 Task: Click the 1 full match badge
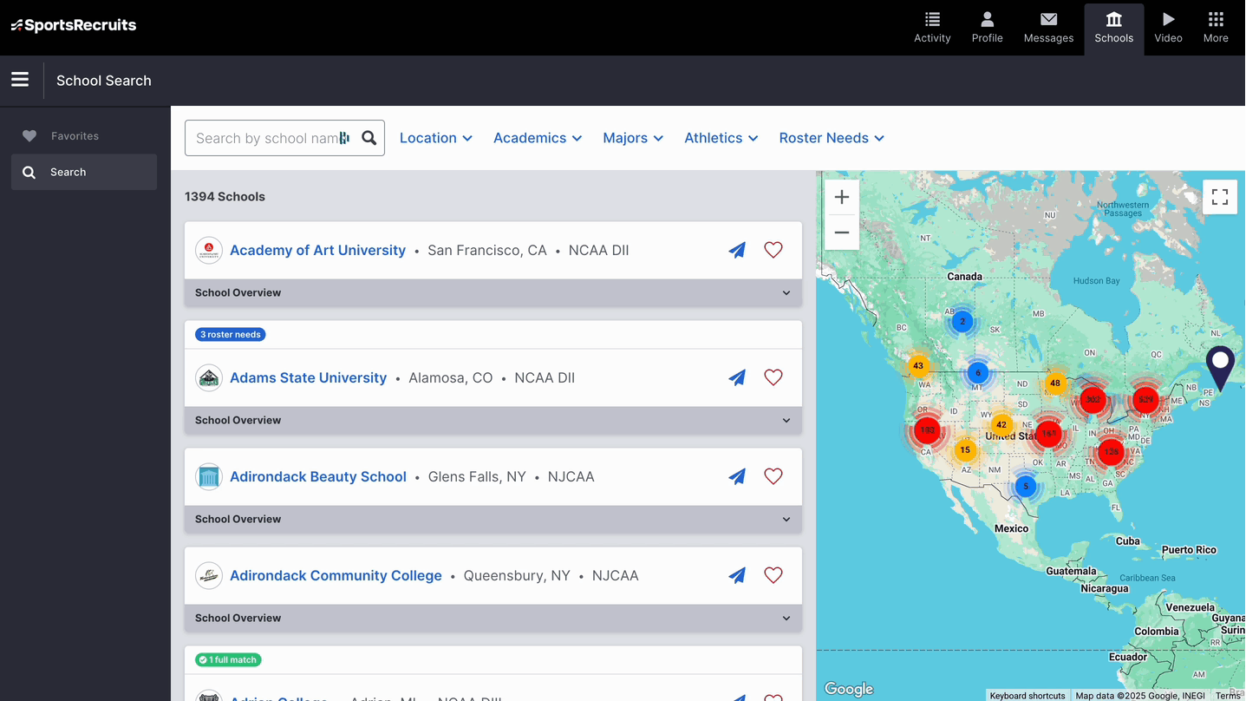[228, 659]
